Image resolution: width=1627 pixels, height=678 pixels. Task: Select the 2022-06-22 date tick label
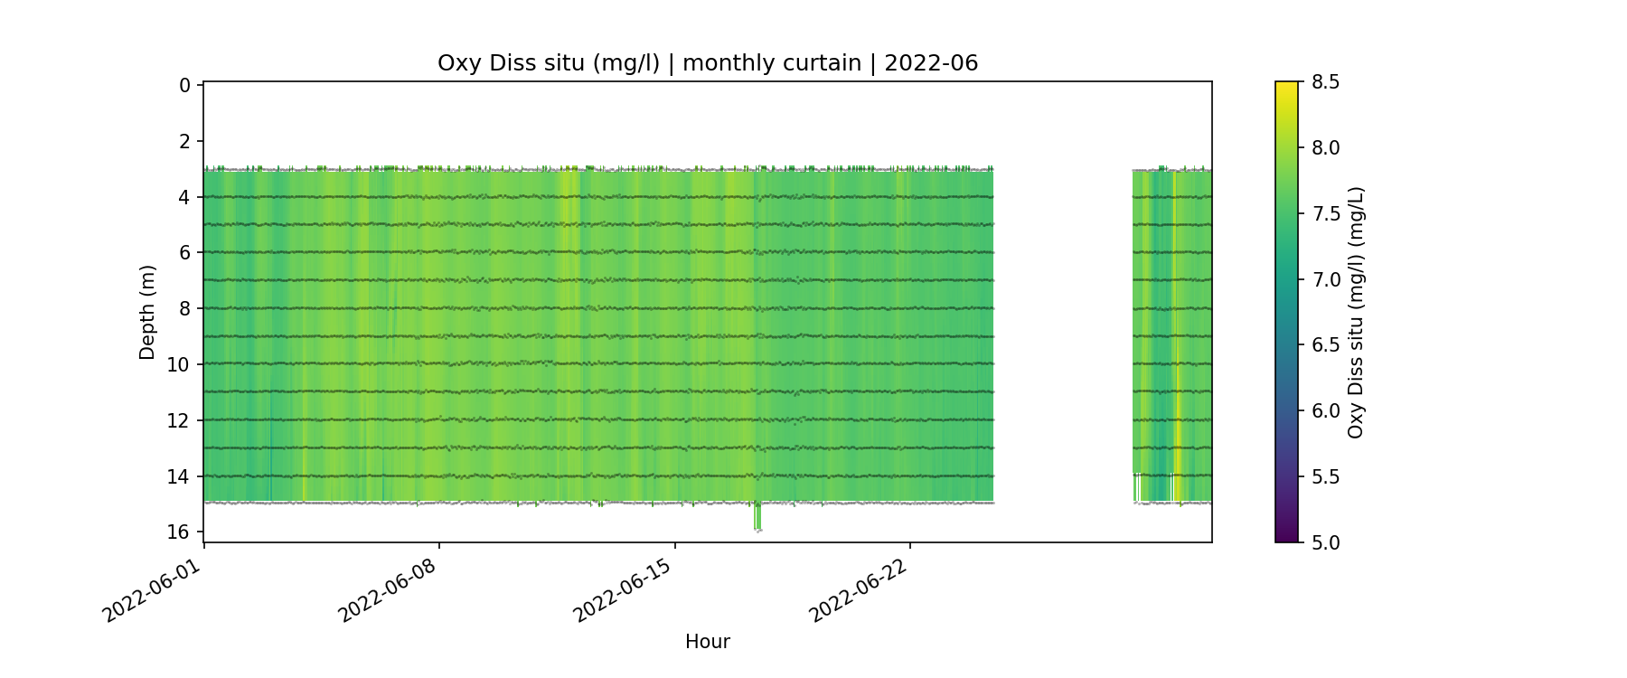click(x=859, y=589)
